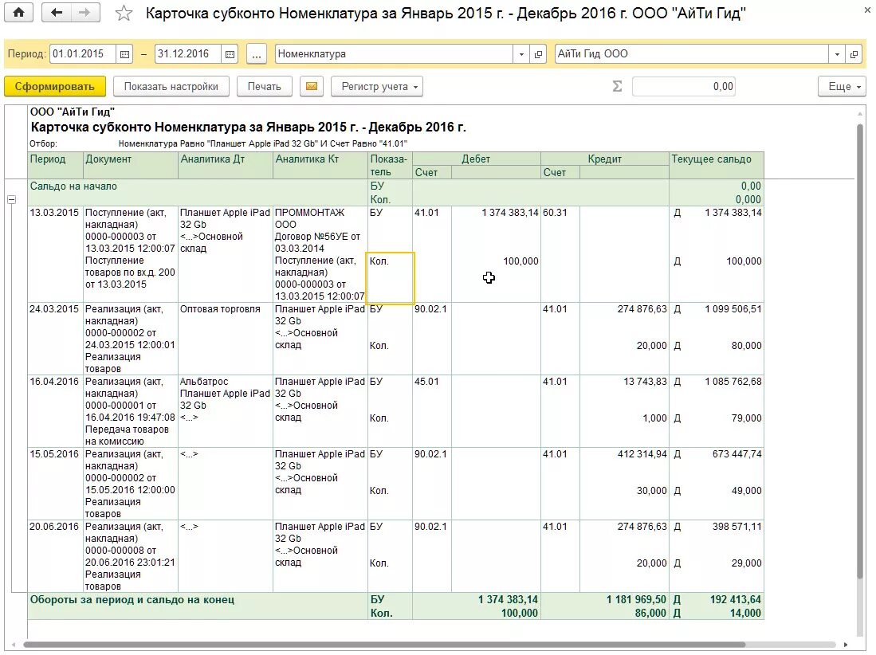Select credit amount 13 743,83
876x655 pixels.
point(645,382)
